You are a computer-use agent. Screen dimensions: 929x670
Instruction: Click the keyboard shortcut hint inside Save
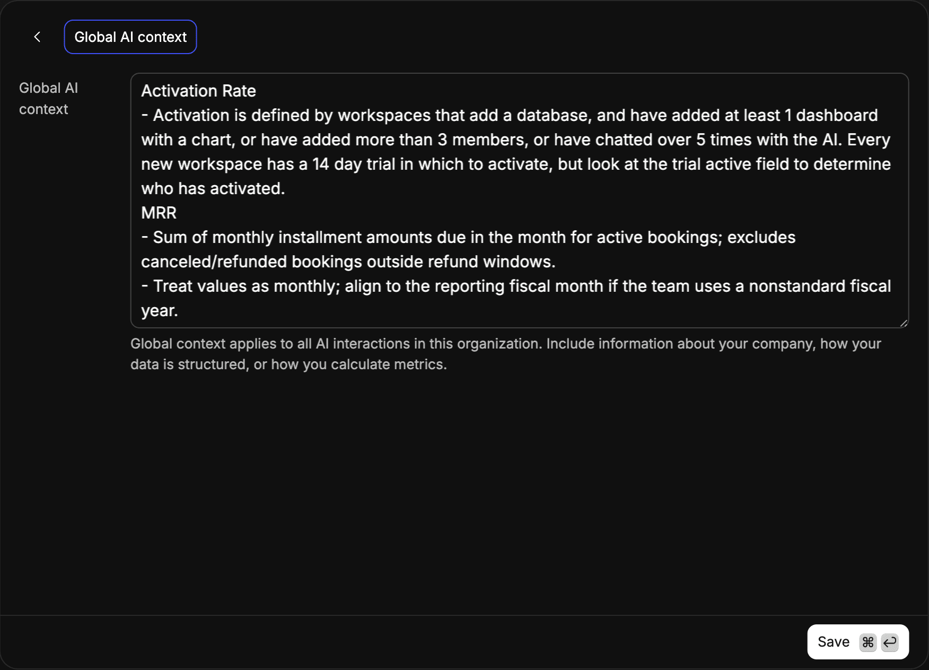pos(878,642)
